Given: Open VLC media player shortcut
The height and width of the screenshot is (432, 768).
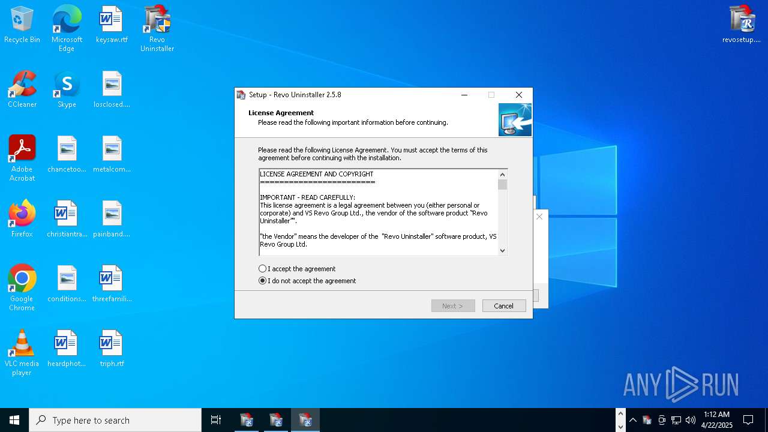Looking at the screenshot, I should [22, 353].
